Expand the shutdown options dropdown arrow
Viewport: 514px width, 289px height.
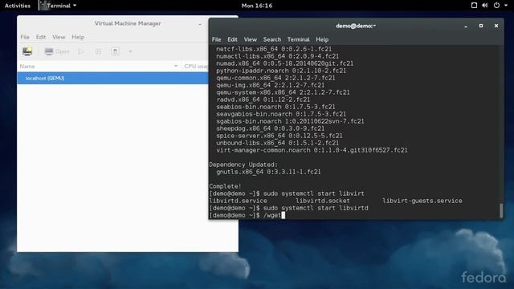point(130,51)
